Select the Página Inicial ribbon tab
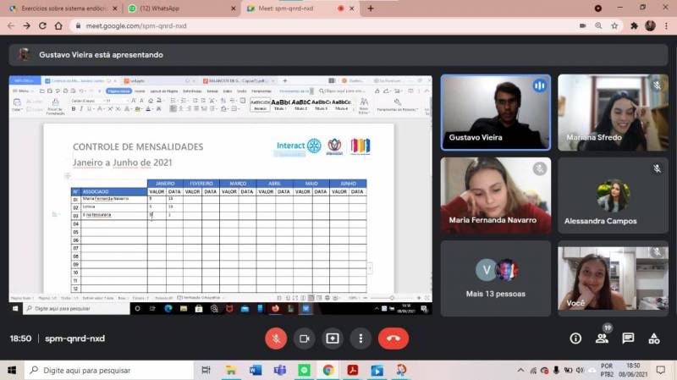 coord(118,91)
